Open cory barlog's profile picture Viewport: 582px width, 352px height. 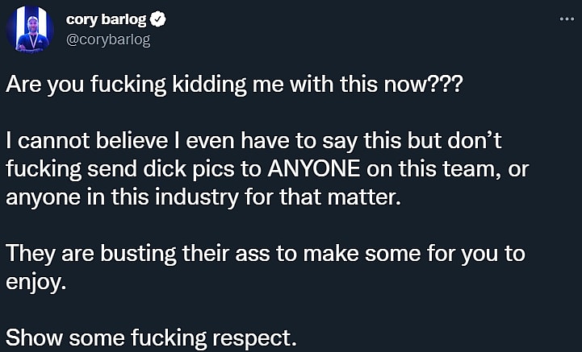(30, 31)
